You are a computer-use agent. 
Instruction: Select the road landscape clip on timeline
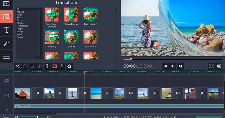213,93
